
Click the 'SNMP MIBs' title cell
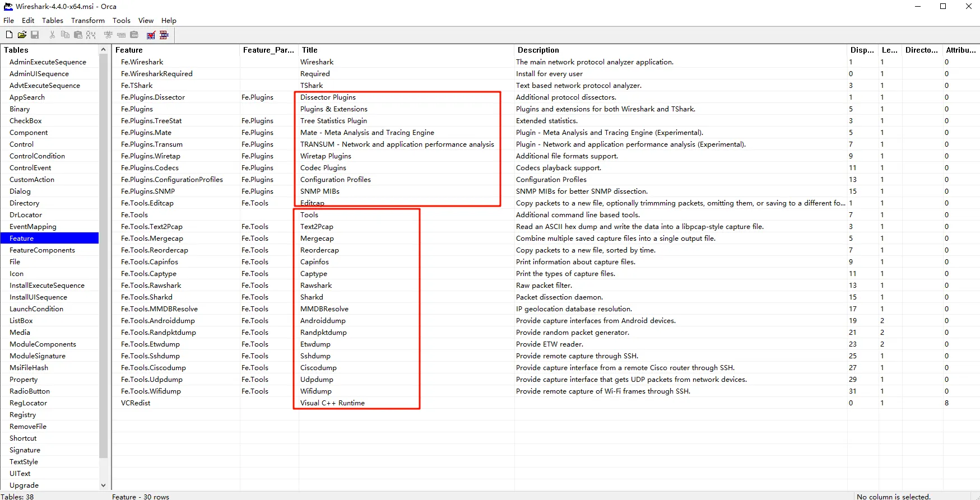[x=320, y=191]
